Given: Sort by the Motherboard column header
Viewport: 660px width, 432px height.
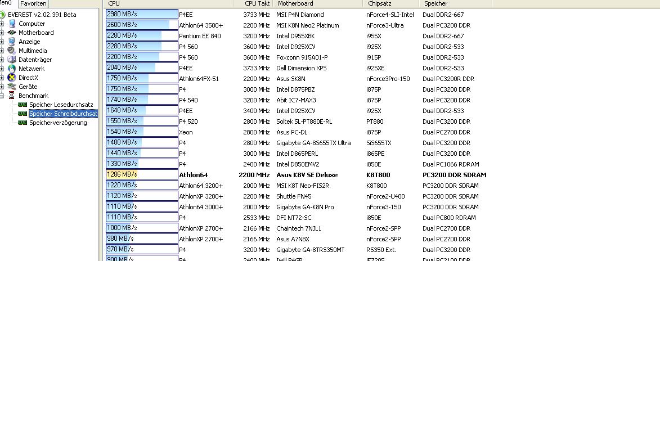Looking at the screenshot, I should [318, 3].
